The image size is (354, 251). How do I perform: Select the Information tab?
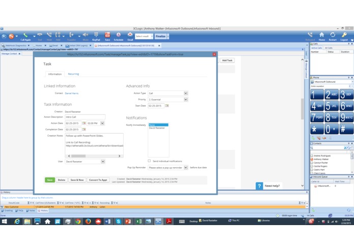[x=55, y=74]
